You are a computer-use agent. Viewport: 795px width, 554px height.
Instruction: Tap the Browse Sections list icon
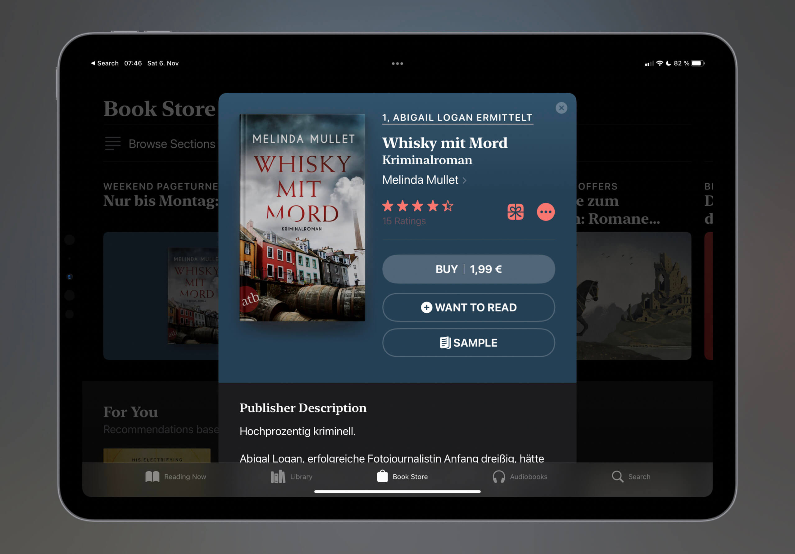coord(113,144)
